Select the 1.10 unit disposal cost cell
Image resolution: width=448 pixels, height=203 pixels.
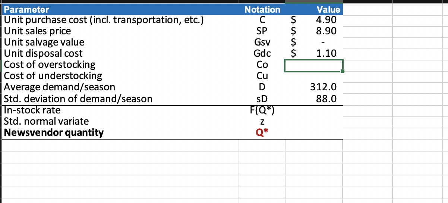313,53
